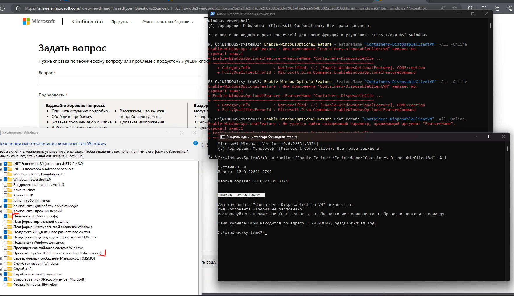Viewport: 514px width, 296px height.
Task: Expand Службы печати и документов node
Action: 1,274
